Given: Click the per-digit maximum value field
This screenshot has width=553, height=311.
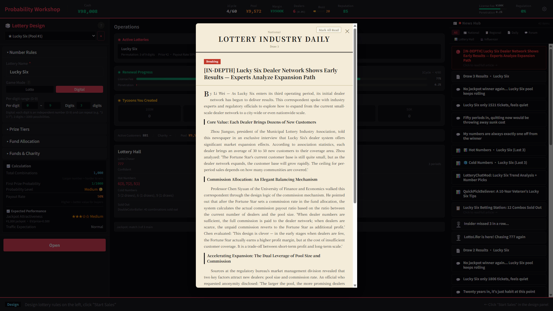Looking at the screenshot, I should click(52, 105).
